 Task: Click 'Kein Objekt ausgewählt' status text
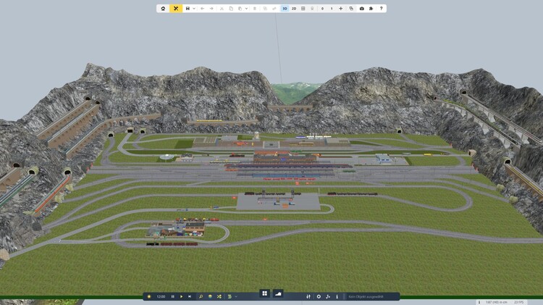[x=366, y=297]
